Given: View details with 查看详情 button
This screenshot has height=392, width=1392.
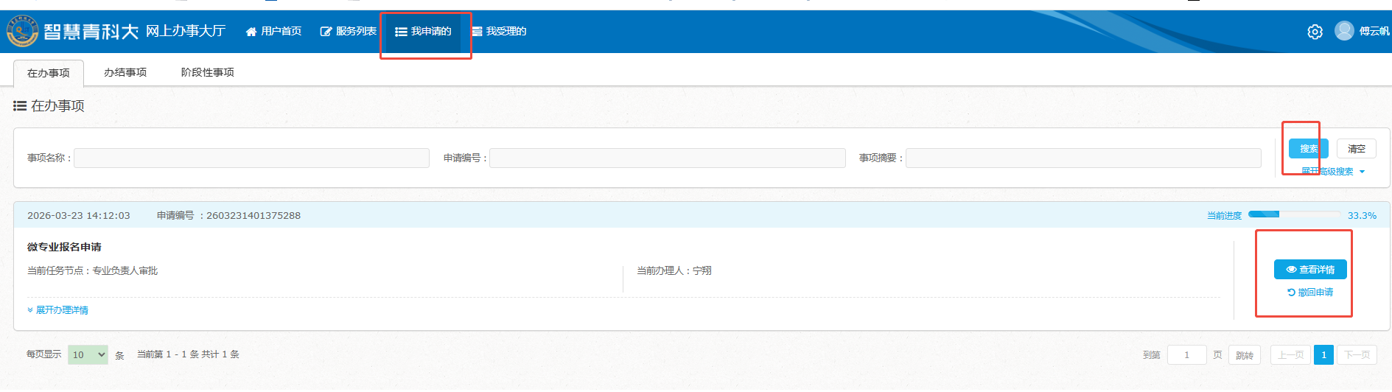Looking at the screenshot, I should click(1309, 270).
